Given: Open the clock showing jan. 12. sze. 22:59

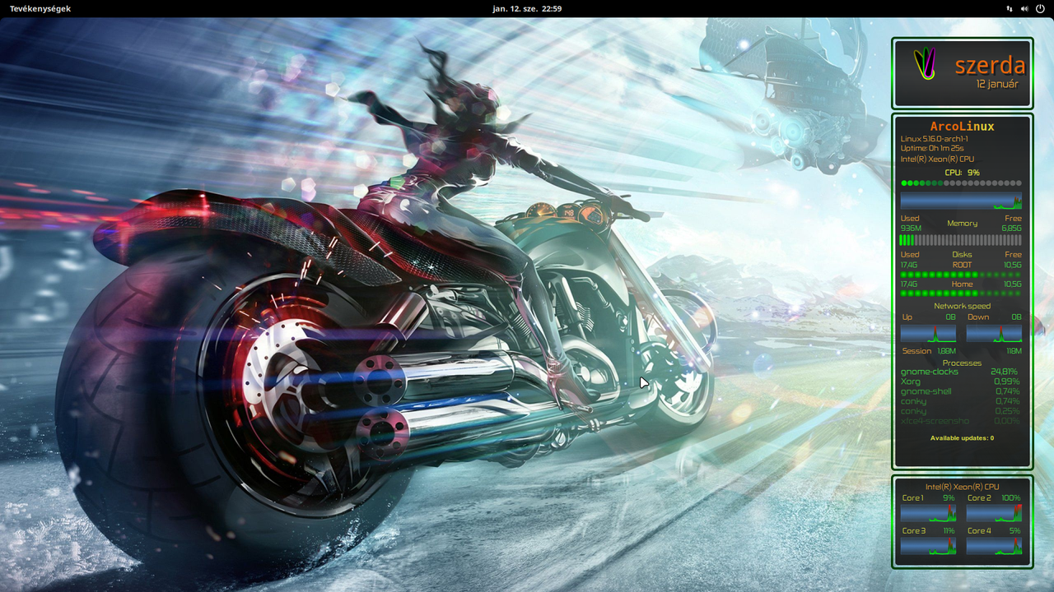Looking at the screenshot, I should pyautogui.click(x=527, y=8).
